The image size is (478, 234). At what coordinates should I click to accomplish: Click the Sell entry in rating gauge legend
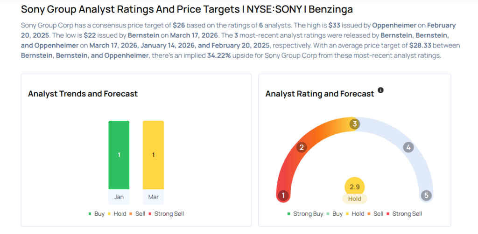pyautogui.click(x=375, y=213)
